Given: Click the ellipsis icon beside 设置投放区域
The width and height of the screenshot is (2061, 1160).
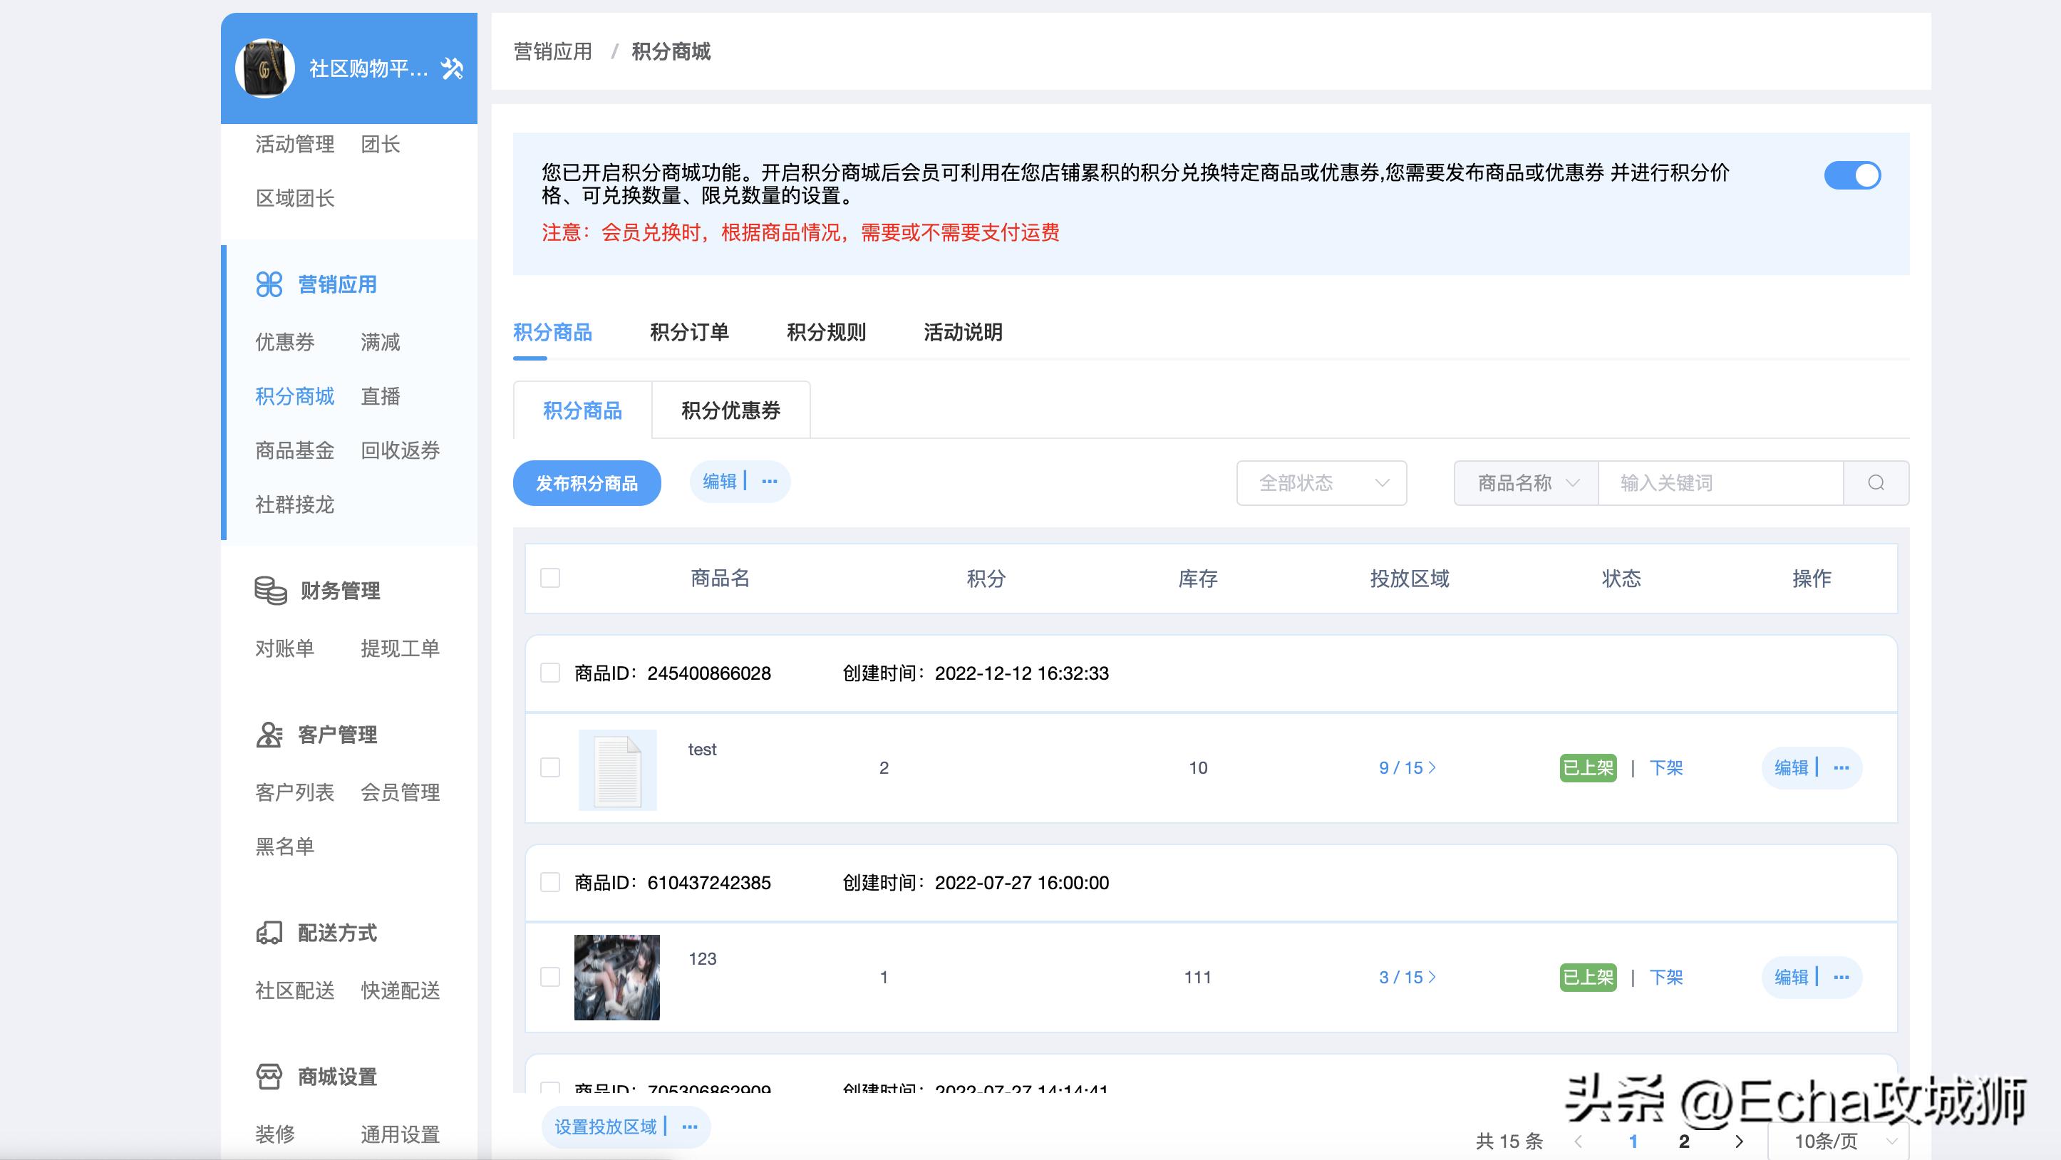Looking at the screenshot, I should point(688,1126).
